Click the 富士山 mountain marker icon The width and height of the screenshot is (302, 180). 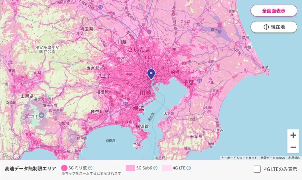click(x=42, y=115)
